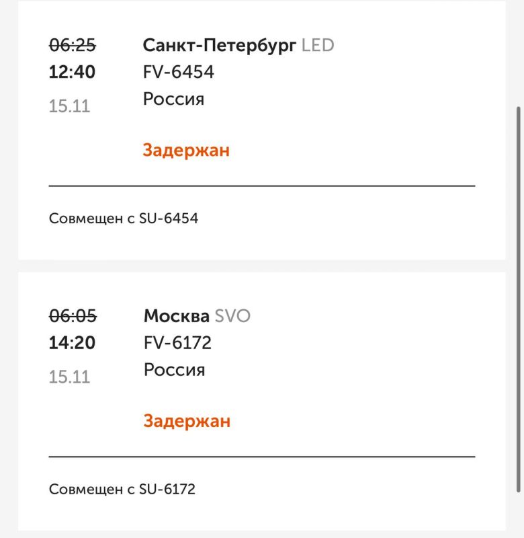The height and width of the screenshot is (538, 524).
Task: Click the crossed-out 06:25 original time
Action: (73, 45)
